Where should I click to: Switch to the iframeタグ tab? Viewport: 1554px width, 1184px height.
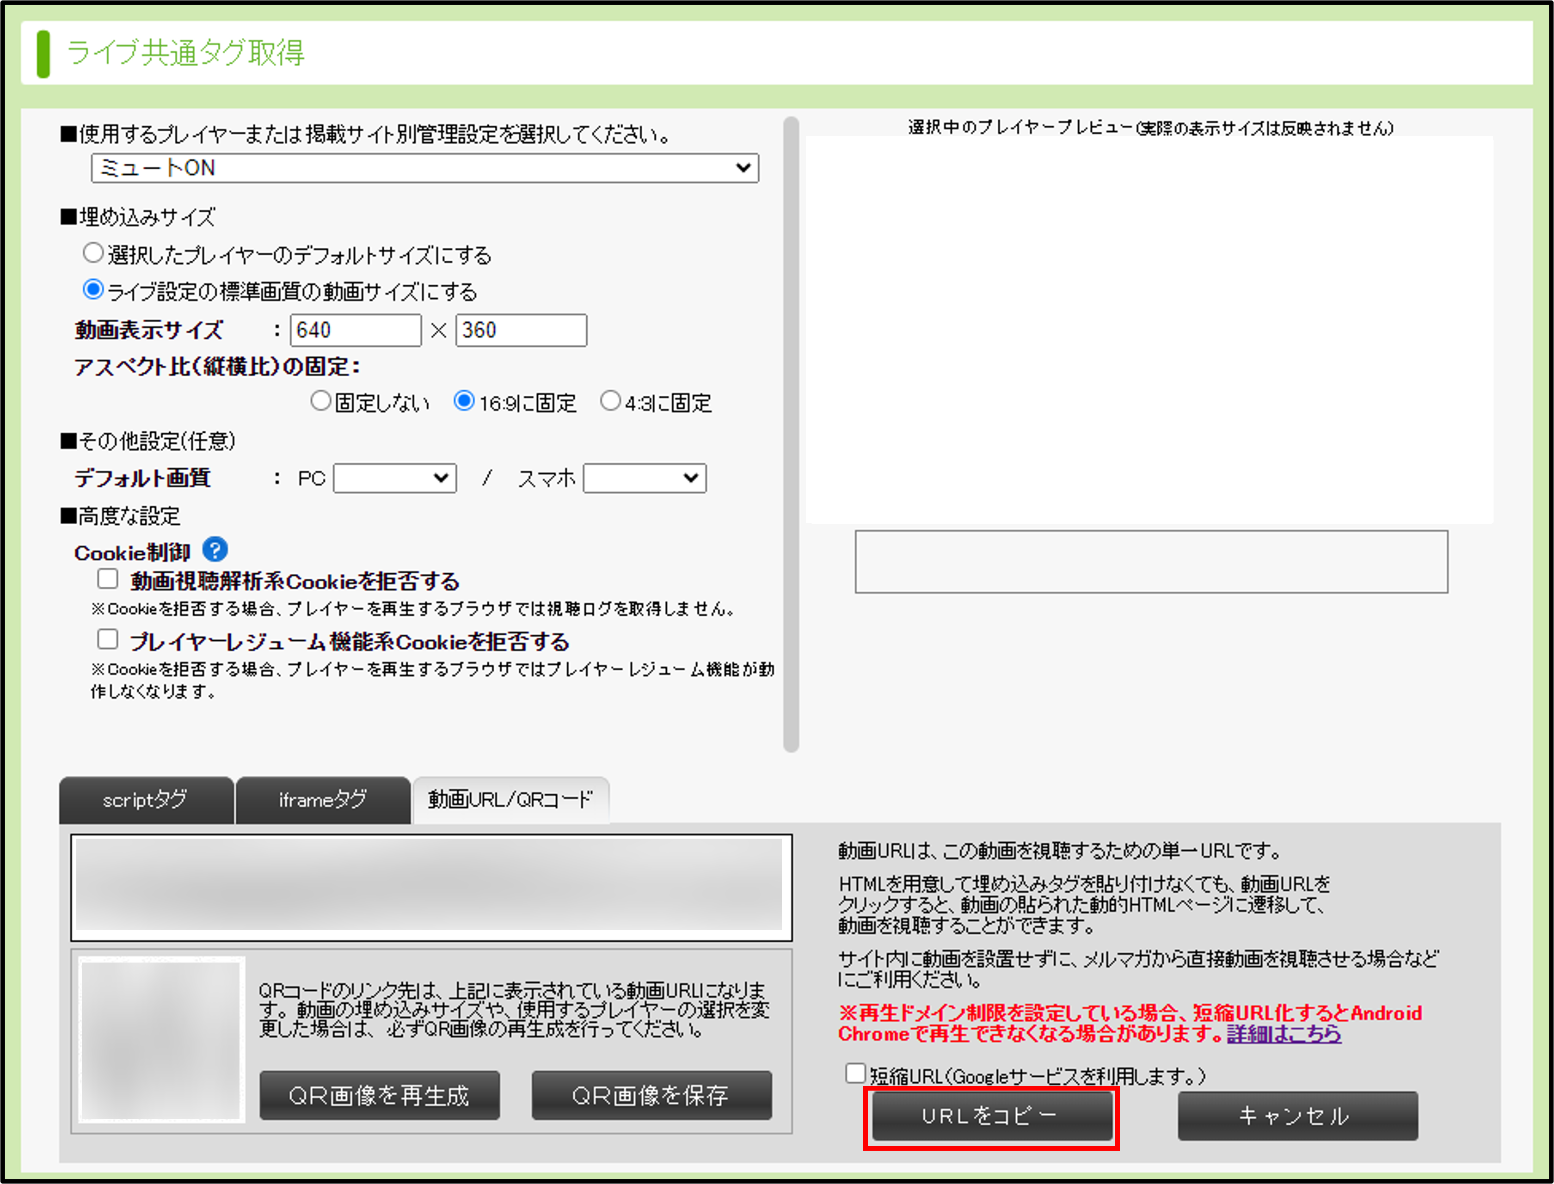(x=322, y=800)
